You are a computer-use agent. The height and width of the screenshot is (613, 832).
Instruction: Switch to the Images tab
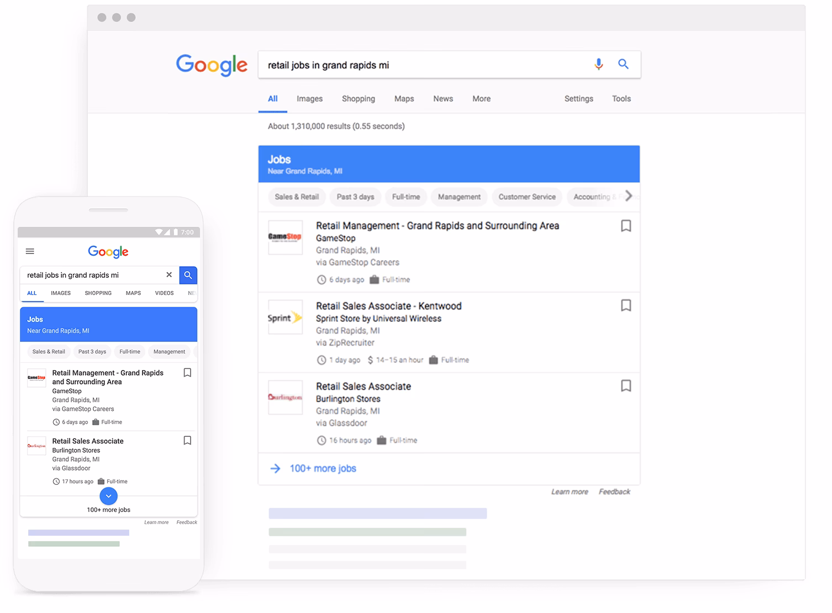[309, 98]
